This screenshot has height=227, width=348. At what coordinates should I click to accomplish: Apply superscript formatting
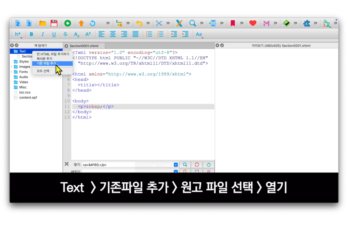(88, 34)
